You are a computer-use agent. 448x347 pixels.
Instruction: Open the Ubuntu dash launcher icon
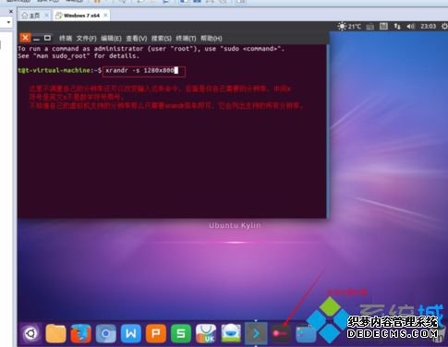click(x=30, y=333)
